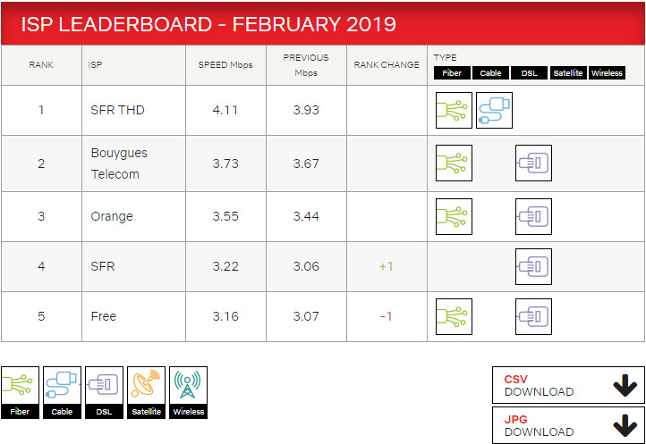646x444 pixels.
Task: Click the JPG DOWNLOAD label text
Action: point(539,426)
